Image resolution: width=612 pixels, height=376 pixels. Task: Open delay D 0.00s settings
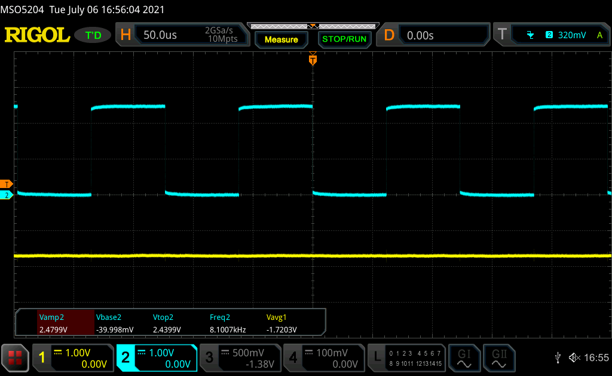(x=433, y=35)
